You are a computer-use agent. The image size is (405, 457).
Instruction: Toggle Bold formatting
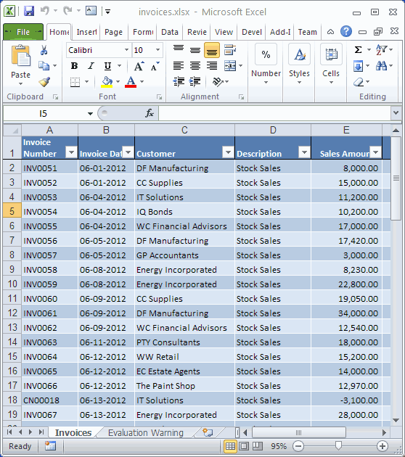pos(74,66)
